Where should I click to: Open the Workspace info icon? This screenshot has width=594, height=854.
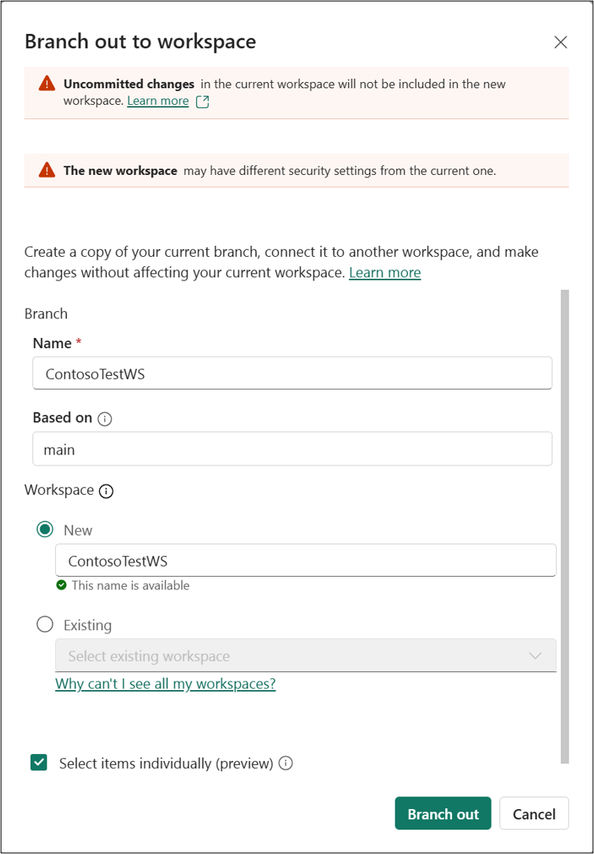pos(106,491)
